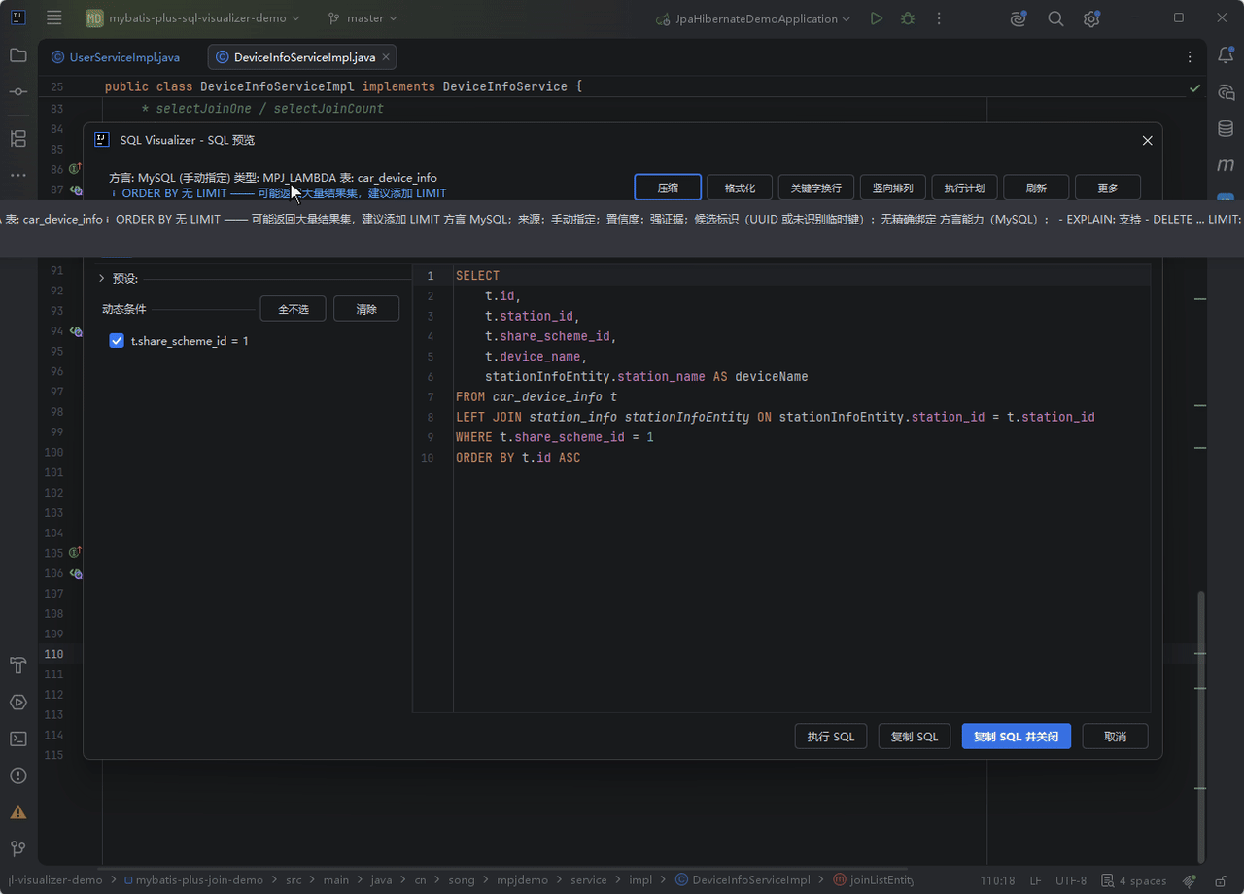Expand the 预设 section
The height and width of the screenshot is (894, 1244).
pos(101,278)
